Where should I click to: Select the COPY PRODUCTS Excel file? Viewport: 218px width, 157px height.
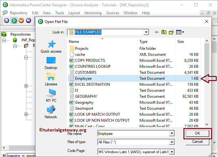87,61
